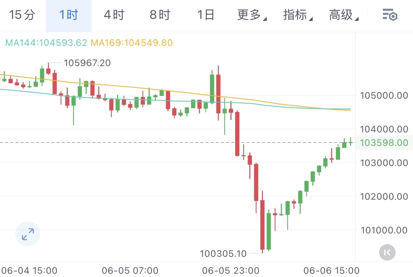The image size is (413, 277).
Task: Click the MA169 indicator label
Action: coord(132,43)
